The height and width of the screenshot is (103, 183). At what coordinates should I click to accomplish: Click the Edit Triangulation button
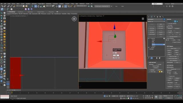(174, 60)
